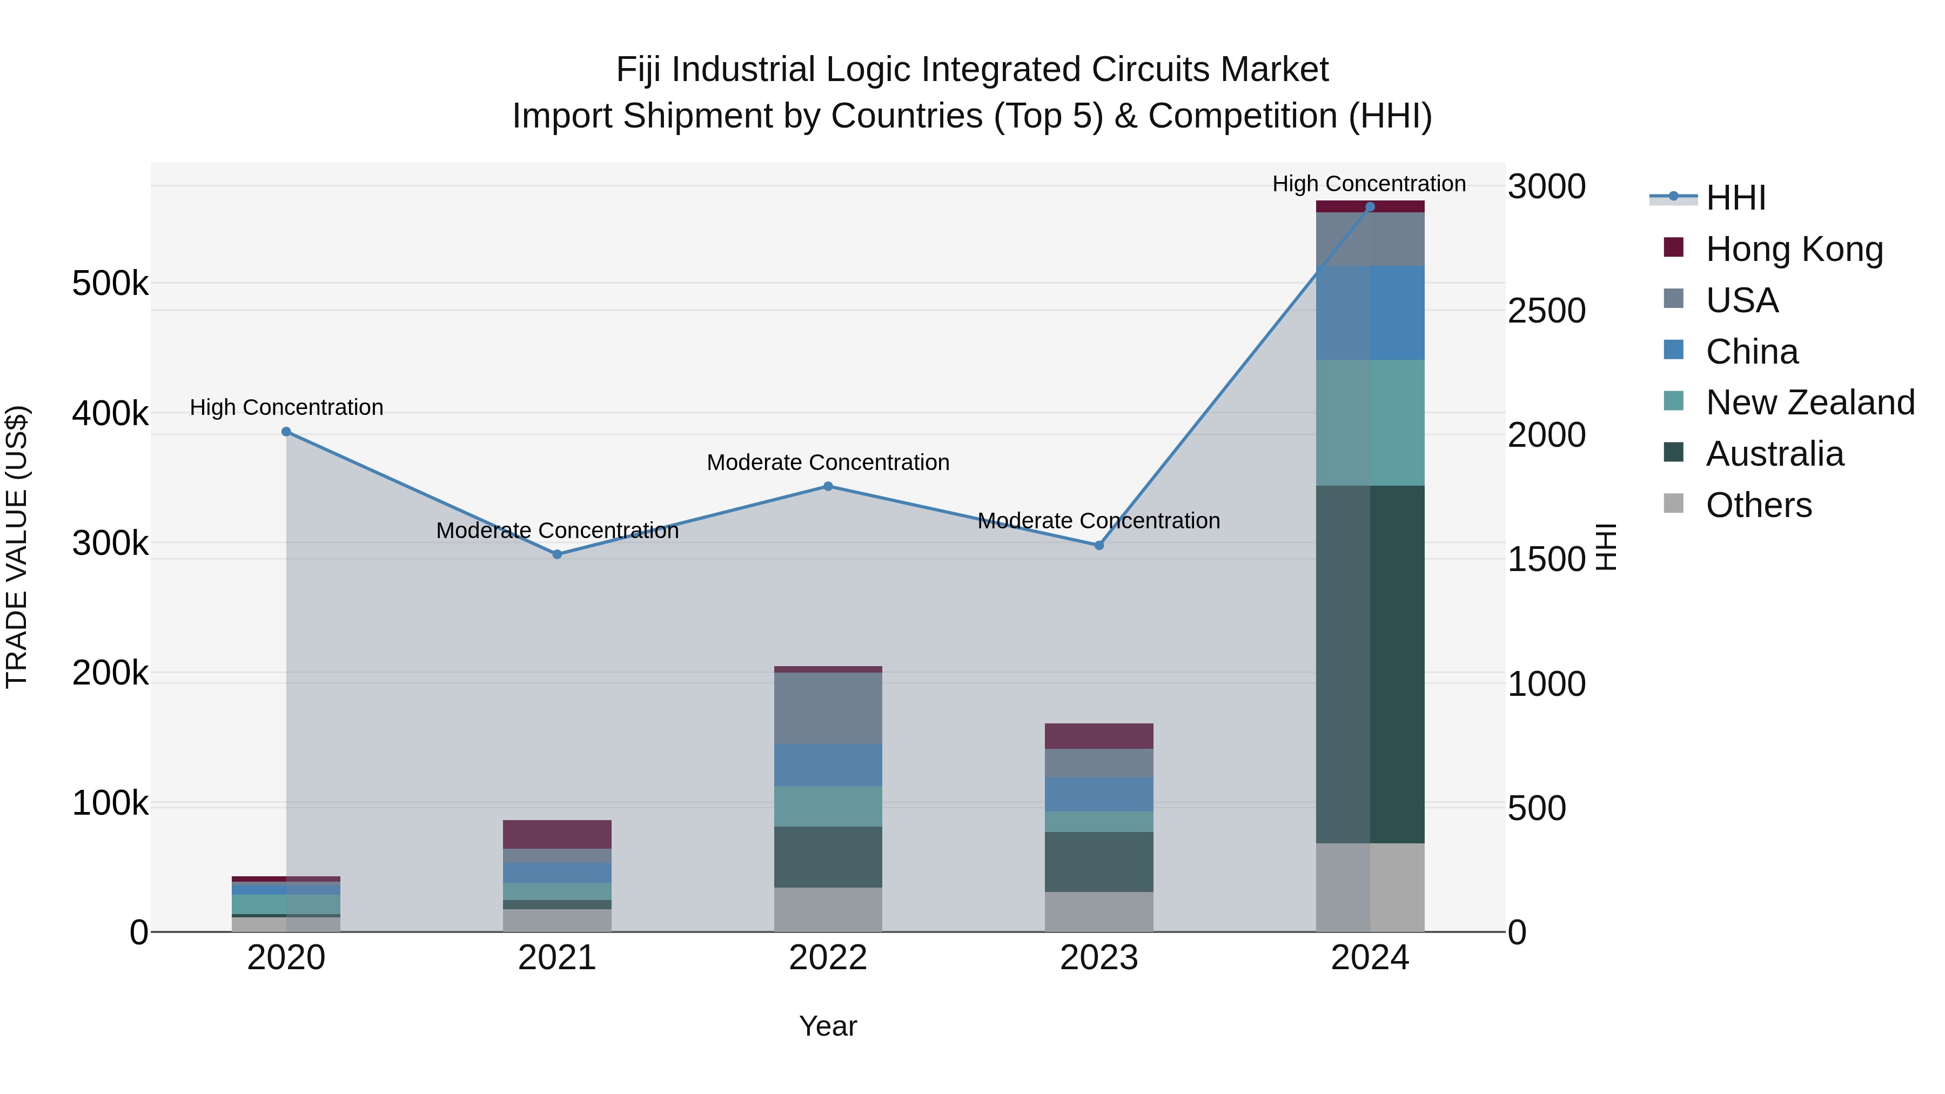Click the Year x-axis title
The height and width of the screenshot is (1094, 1945).
point(828,1027)
